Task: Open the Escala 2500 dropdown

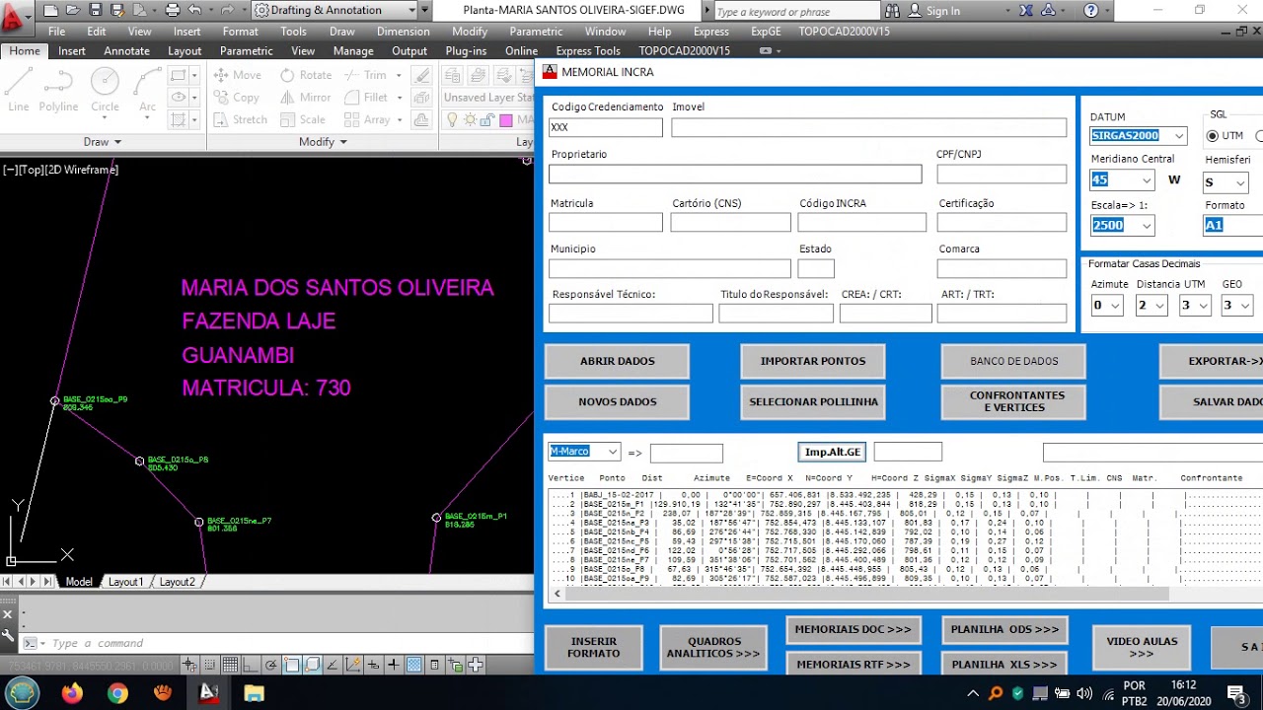Action: (1146, 226)
